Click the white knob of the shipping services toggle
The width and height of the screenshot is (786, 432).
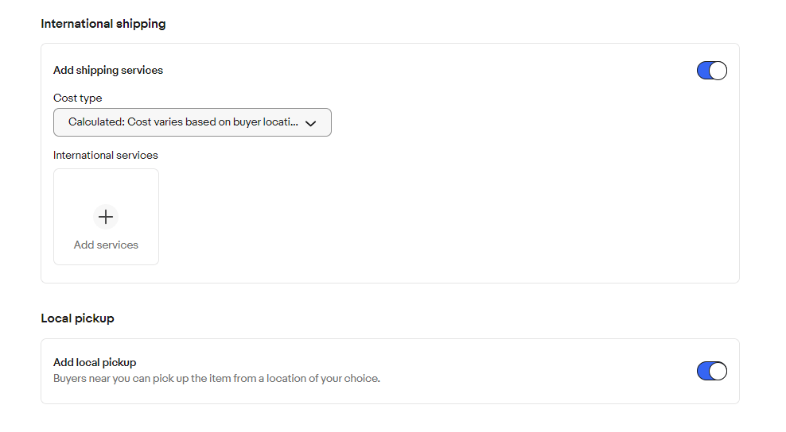click(x=718, y=71)
